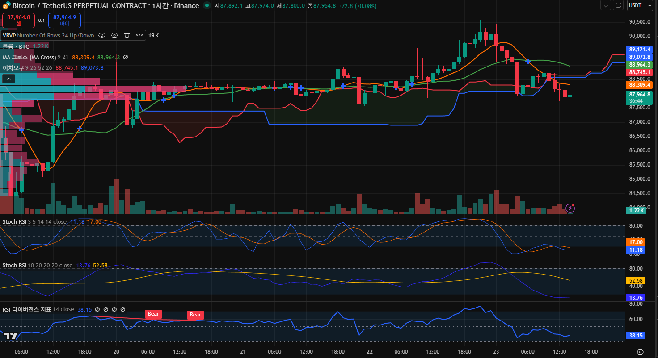Click the TradingView logo at bottom left
This screenshot has height=358, width=658.
[x=10, y=336]
